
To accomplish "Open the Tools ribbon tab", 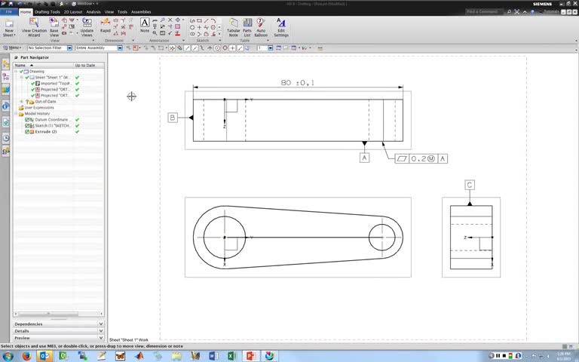I will tap(122, 12).
